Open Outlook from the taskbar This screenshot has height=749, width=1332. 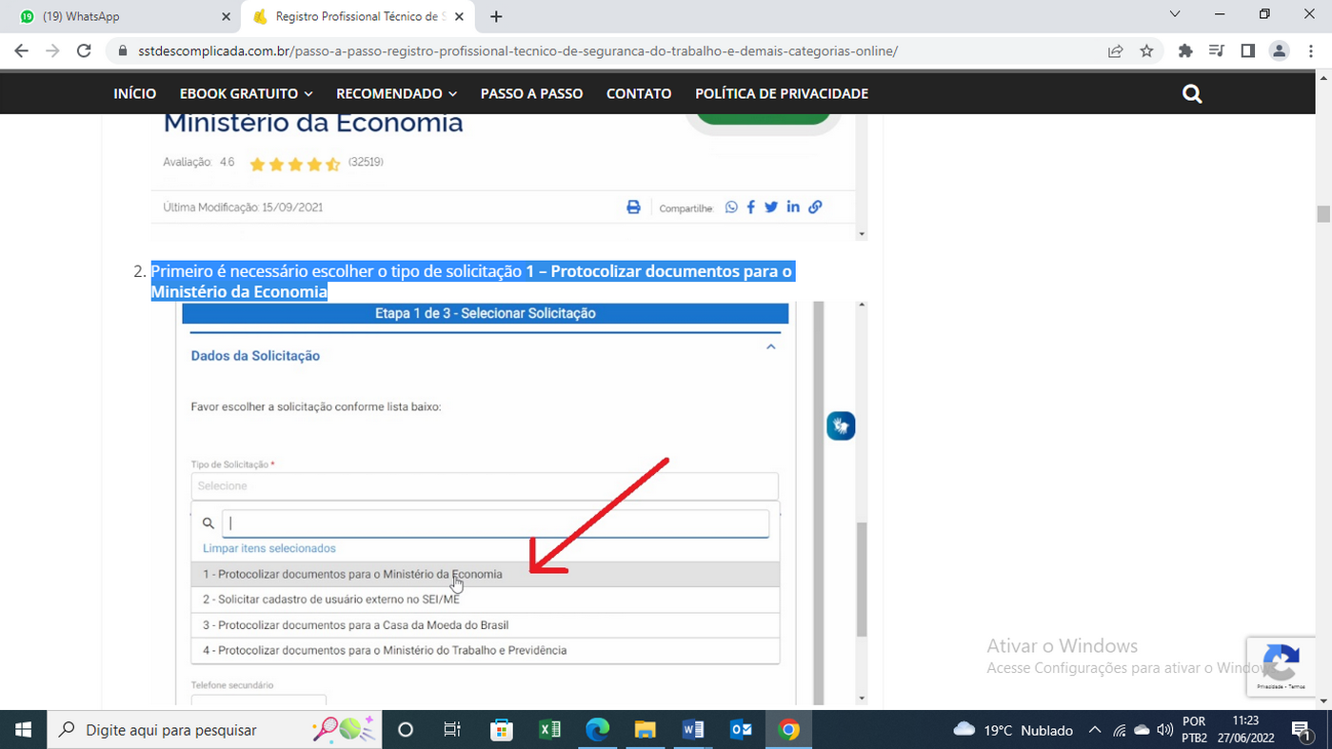click(741, 730)
